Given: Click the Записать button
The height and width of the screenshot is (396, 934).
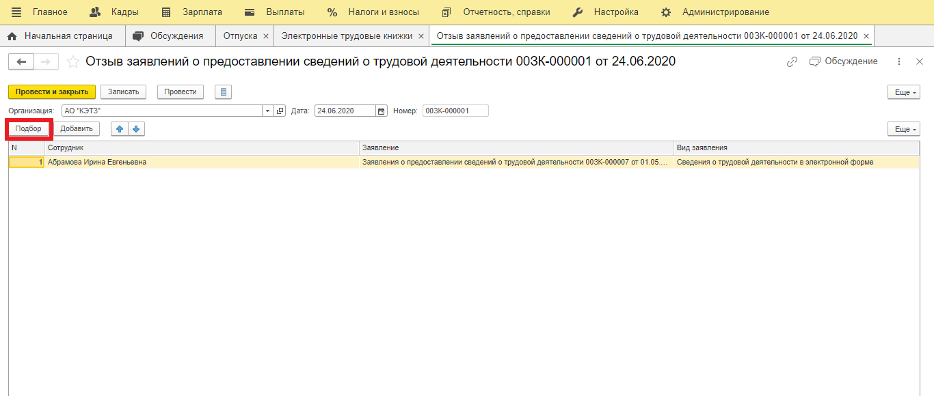Looking at the screenshot, I should (123, 91).
